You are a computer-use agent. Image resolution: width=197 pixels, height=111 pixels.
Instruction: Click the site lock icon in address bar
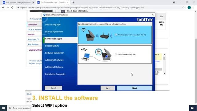18,7
